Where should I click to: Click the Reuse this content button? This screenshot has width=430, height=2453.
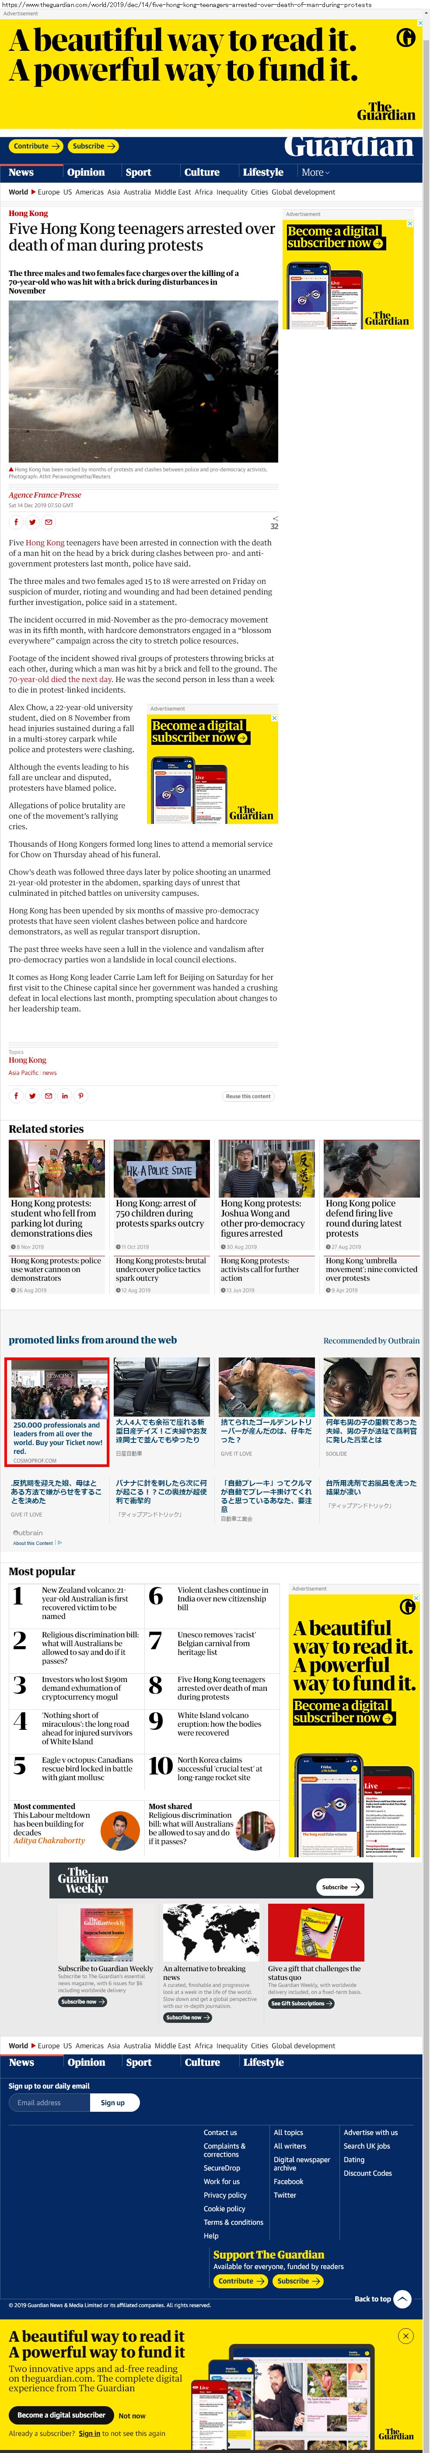(248, 1096)
